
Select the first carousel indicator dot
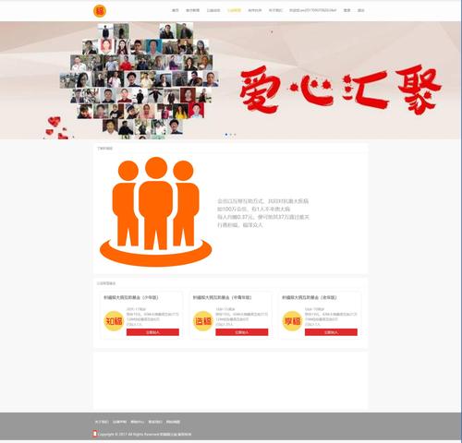[x=226, y=135]
